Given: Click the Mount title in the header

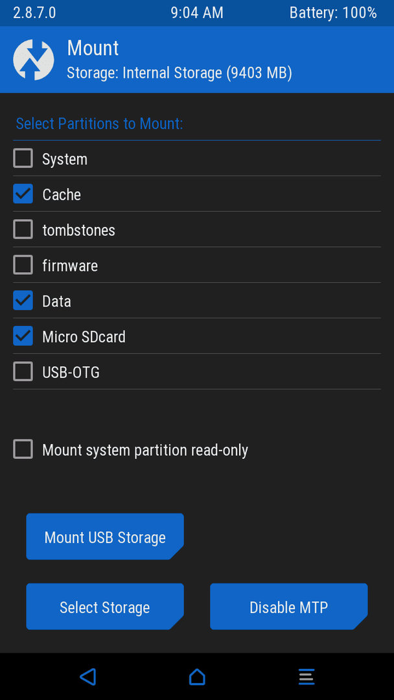Looking at the screenshot, I should point(93,48).
